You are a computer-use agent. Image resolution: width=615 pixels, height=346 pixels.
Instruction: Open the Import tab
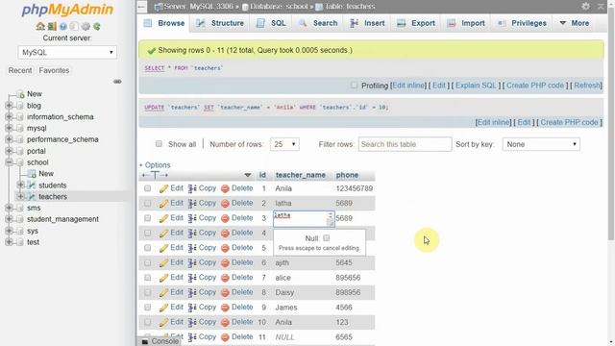pos(466,23)
